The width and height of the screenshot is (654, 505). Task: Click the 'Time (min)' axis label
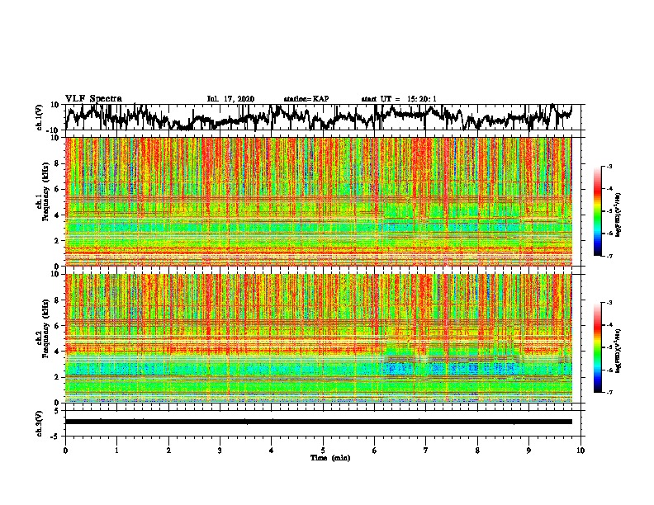330,458
